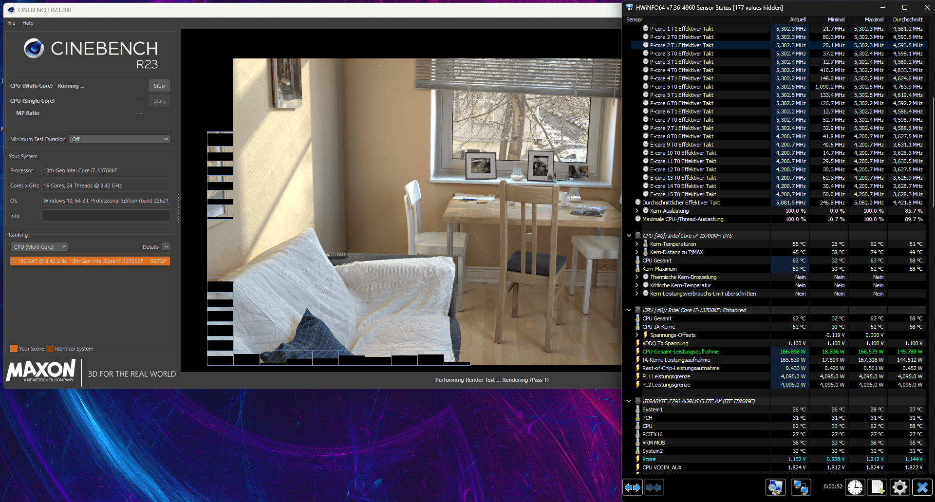The image size is (935, 502).
Task: Click the Sensor column header
Action: point(696,19)
